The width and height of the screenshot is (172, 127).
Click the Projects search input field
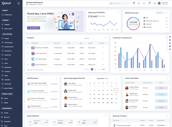[97, 38]
